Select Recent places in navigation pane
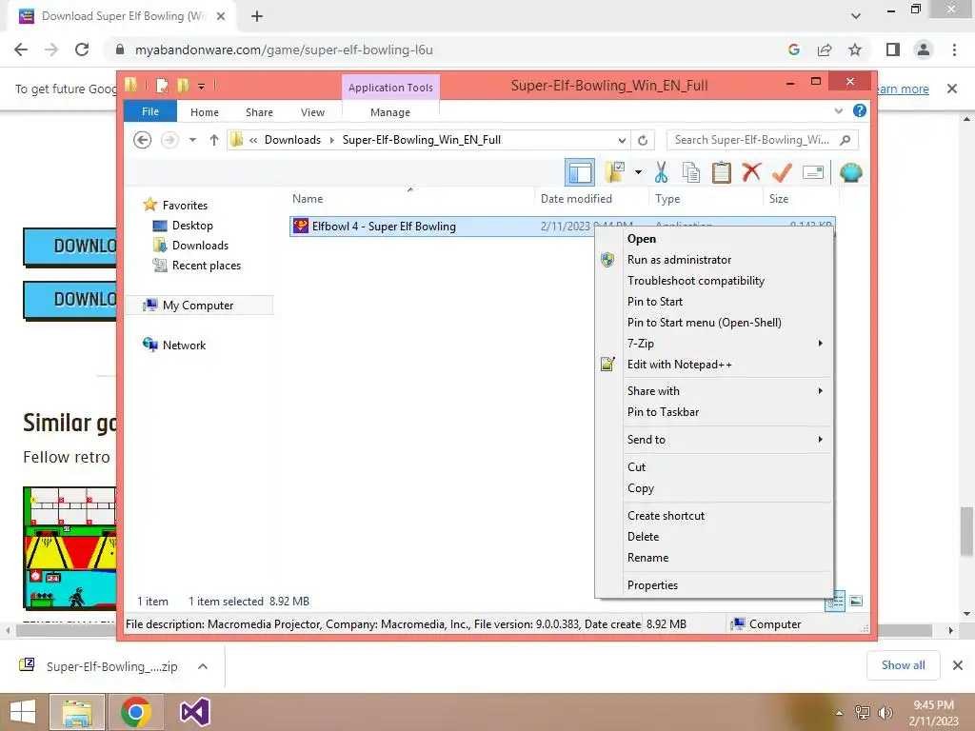 pyautogui.click(x=206, y=266)
